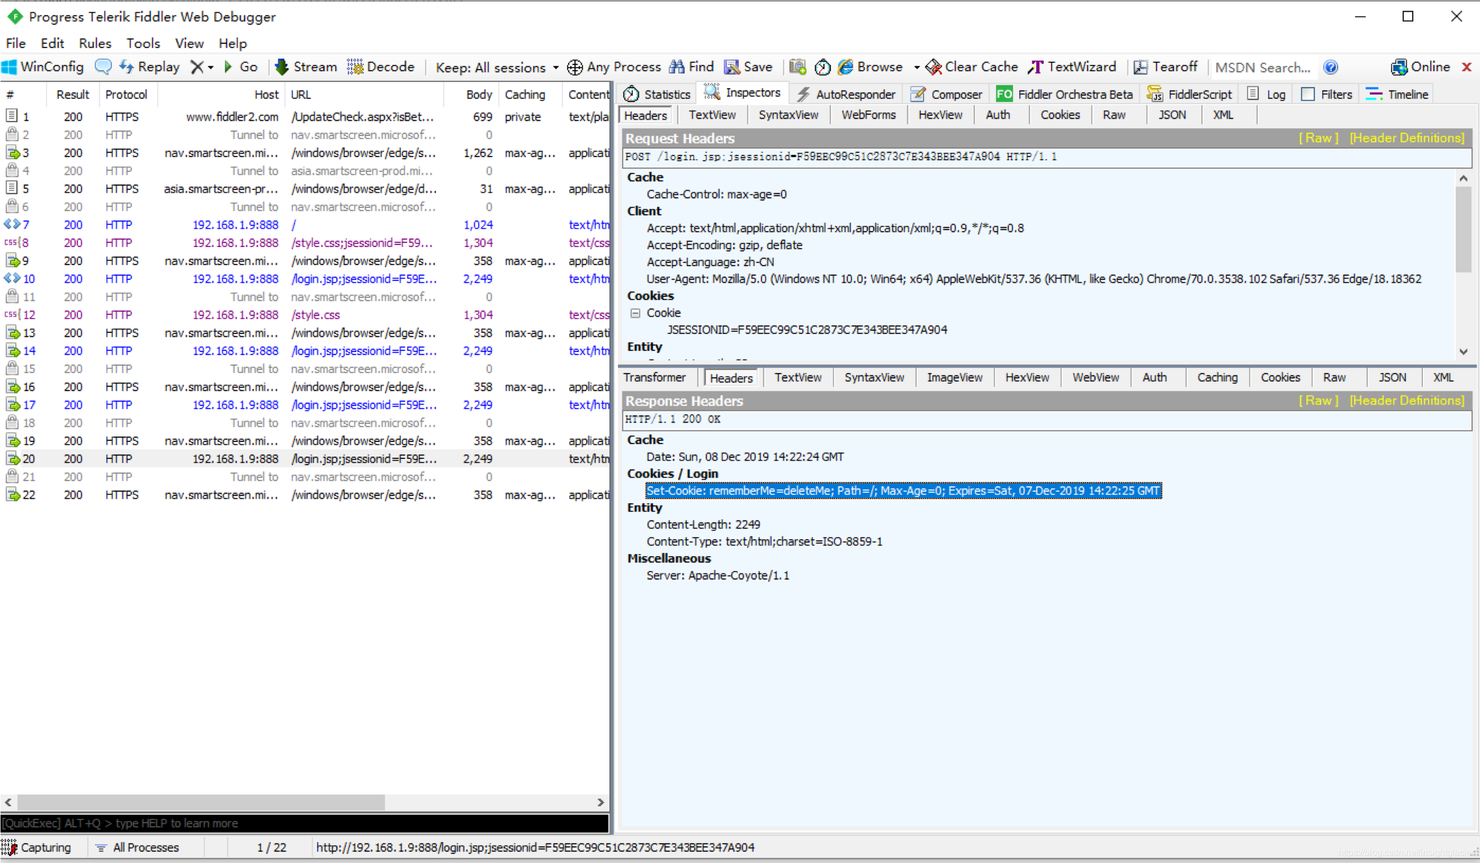Open WinConfig from the toolbar

pos(43,67)
